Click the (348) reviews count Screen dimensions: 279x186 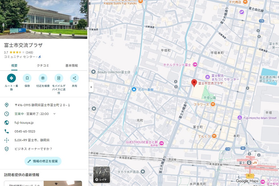click(29, 52)
